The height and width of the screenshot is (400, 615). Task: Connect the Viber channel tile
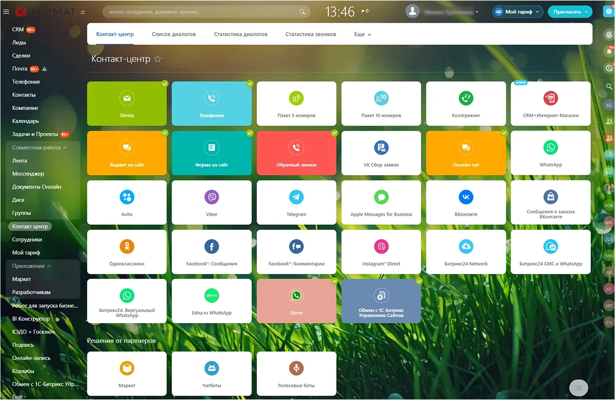211,202
